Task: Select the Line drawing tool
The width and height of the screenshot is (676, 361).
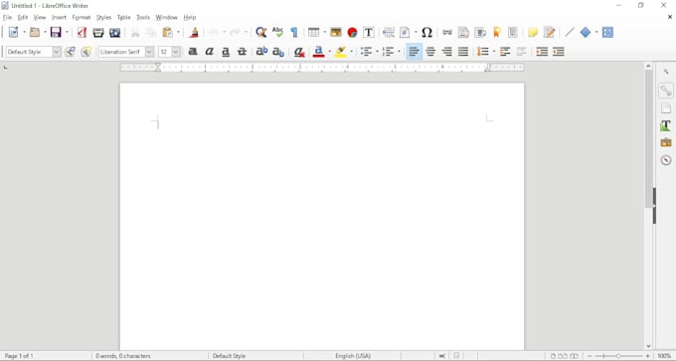Action: point(570,33)
